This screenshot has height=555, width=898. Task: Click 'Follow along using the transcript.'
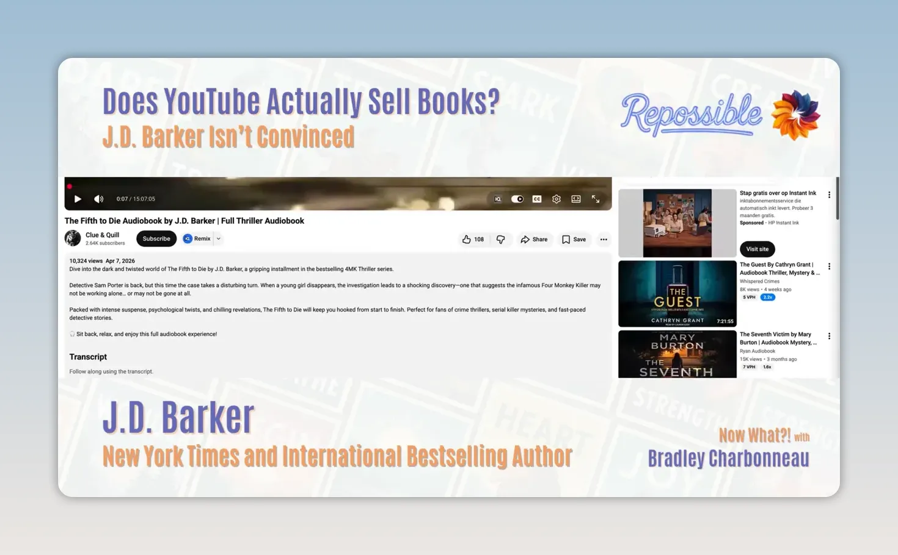111,371
